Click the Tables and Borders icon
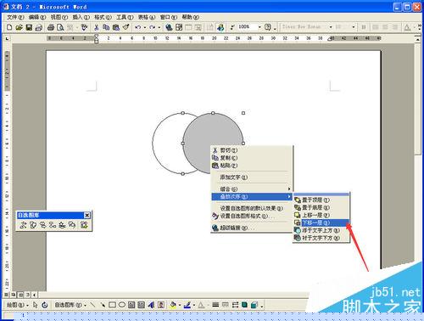This screenshot has height=321, width=424. coord(179,27)
